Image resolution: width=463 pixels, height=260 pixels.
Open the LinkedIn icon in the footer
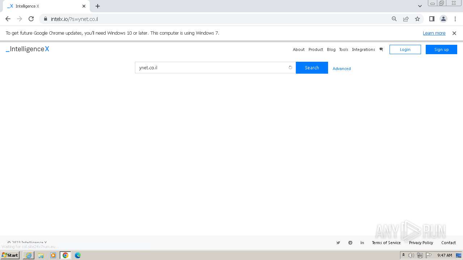[362, 243]
